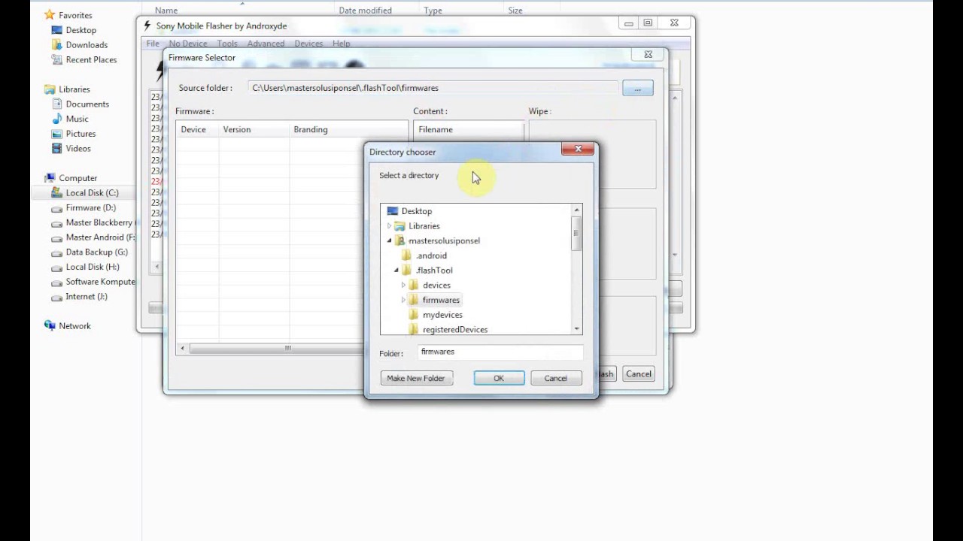This screenshot has height=541, width=963.
Task: Collapse the .flashTool tree node
Action: coord(396,270)
